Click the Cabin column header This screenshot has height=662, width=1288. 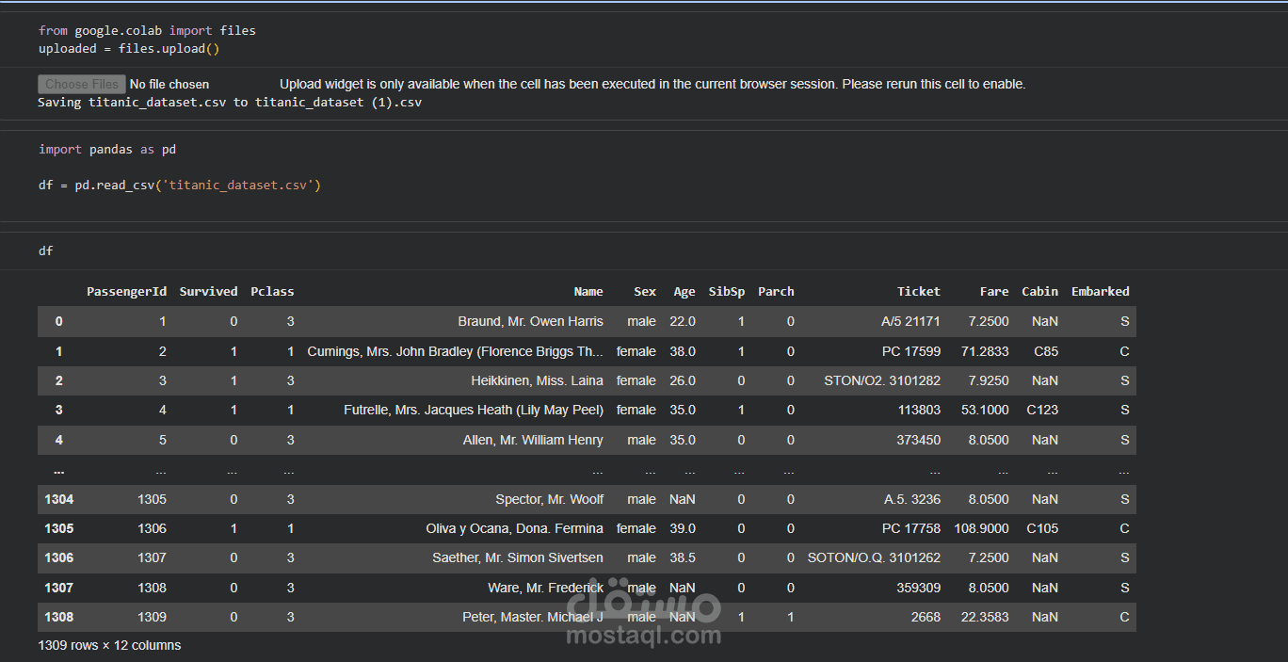(x=1039, y=292)
